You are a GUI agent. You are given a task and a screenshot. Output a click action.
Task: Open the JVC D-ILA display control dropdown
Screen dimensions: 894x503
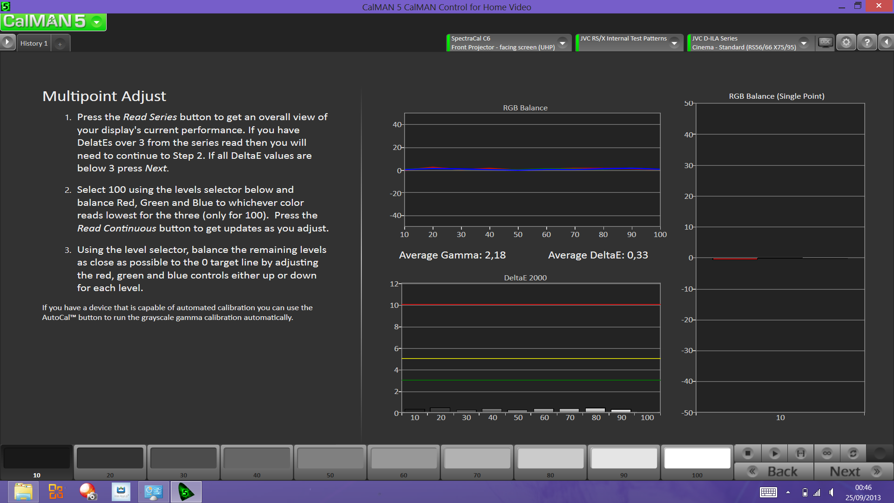coord(804,43)
